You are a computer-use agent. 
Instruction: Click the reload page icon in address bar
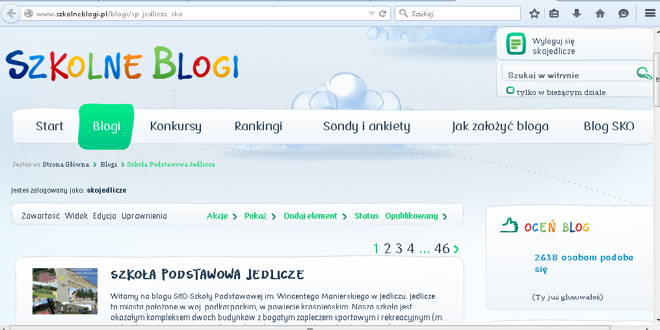point(382,14)
